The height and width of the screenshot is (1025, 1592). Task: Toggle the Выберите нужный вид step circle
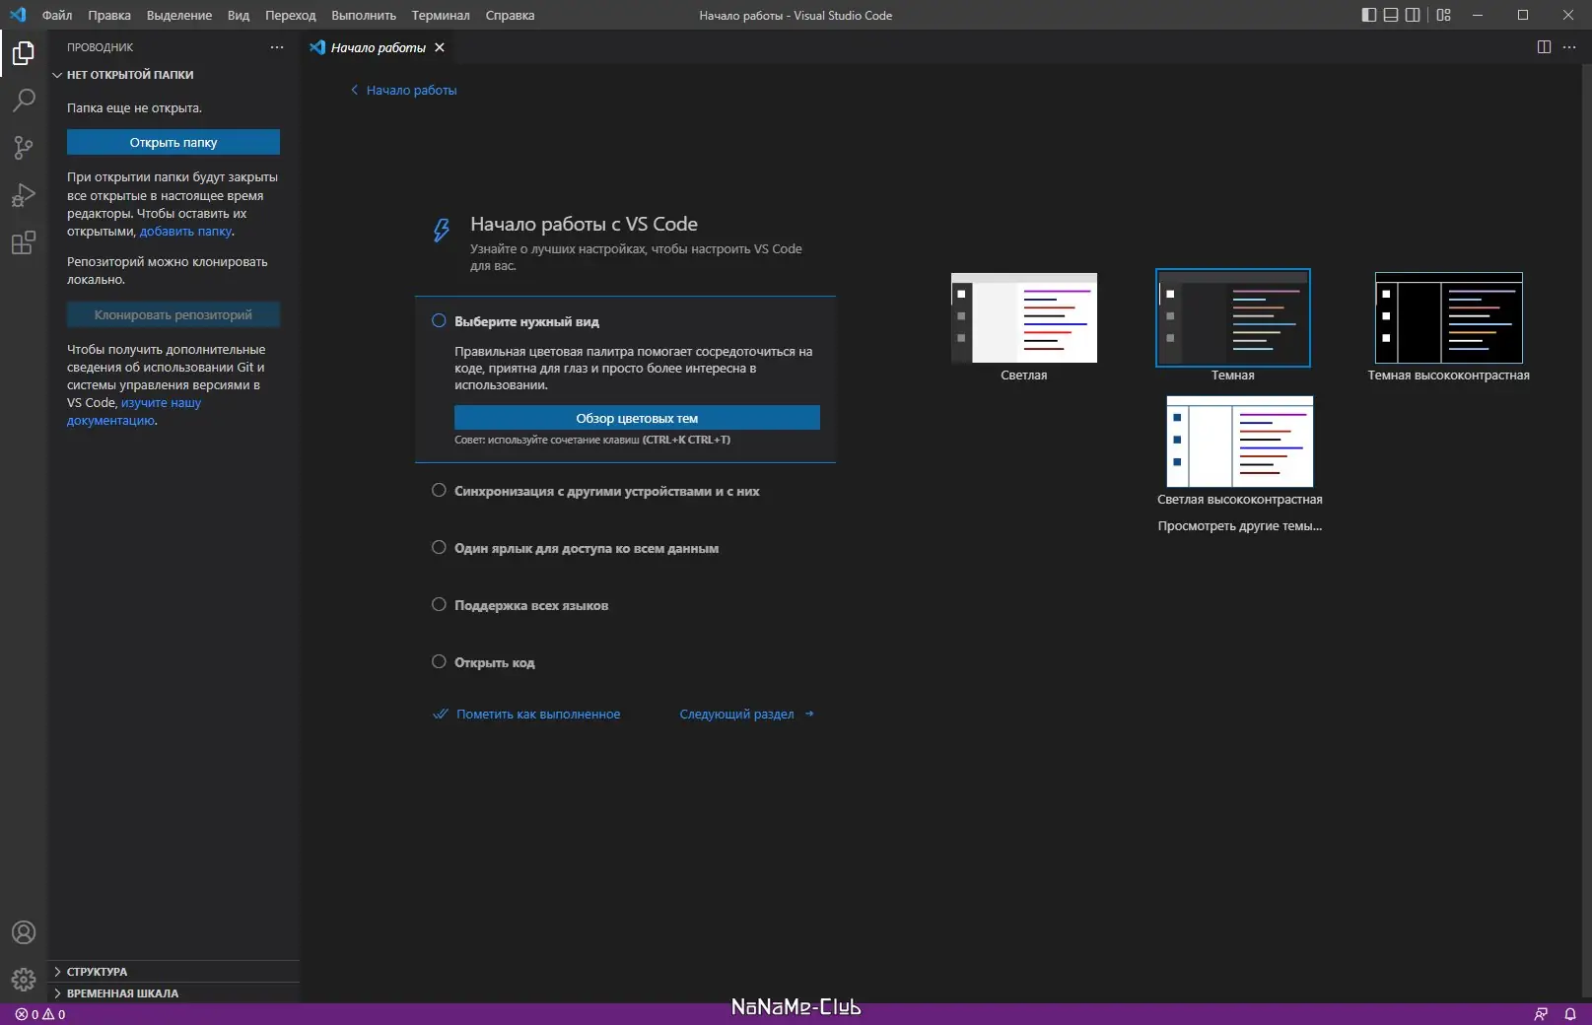pos(439,320)
